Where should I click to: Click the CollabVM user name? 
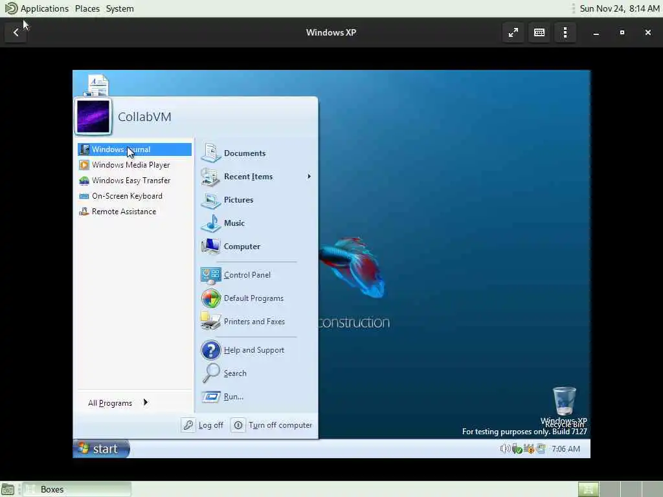[x=144, y=117]
